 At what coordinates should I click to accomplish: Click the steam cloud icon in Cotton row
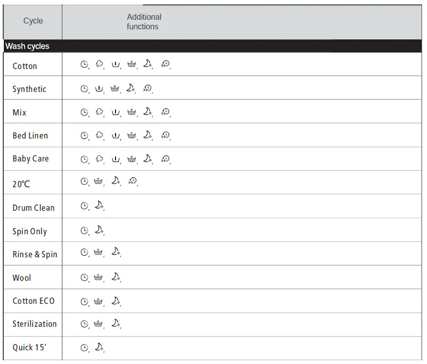pos(99,65)
